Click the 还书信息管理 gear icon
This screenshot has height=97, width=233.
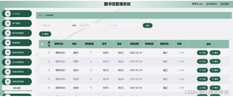pos(8,62)
